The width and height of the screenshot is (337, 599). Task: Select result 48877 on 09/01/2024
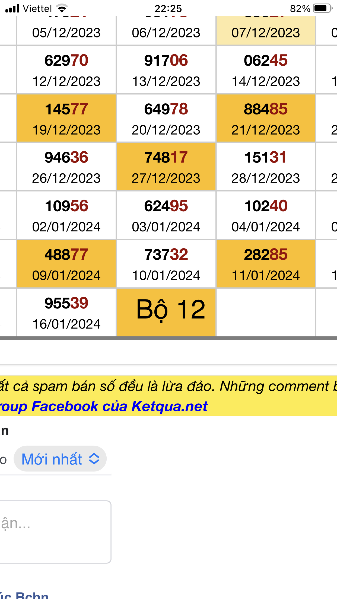coord(66,264)
